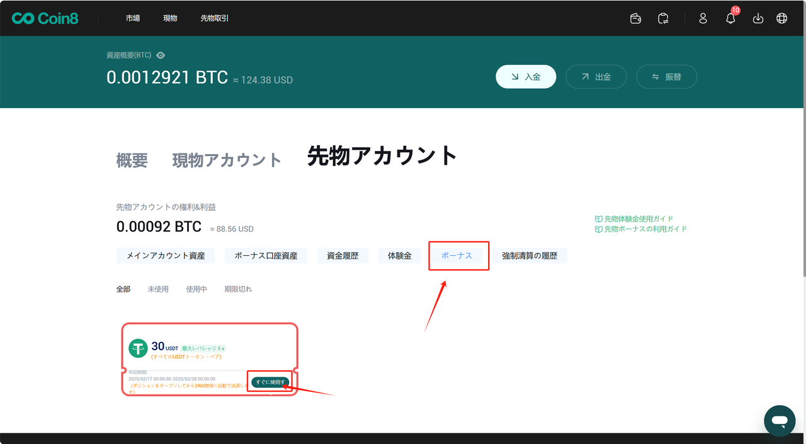Open the language globe icon
This screenshot has width=806, height=444.
[781, 18]
